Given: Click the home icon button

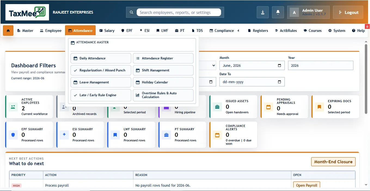Looking at the screenshot, I should (x=8, y=31).
